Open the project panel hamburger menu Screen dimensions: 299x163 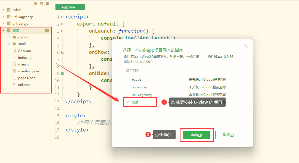pyautogui.click(x=47, y=4)
